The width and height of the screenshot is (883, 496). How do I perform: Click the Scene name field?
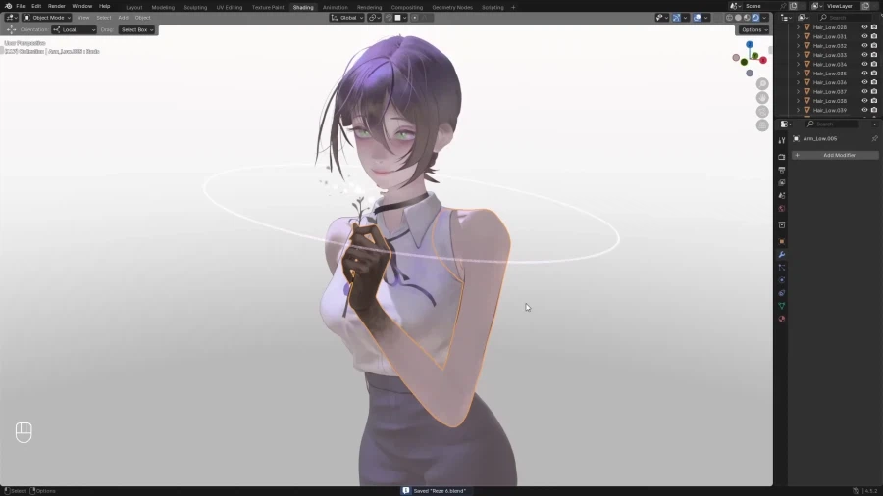760,6
